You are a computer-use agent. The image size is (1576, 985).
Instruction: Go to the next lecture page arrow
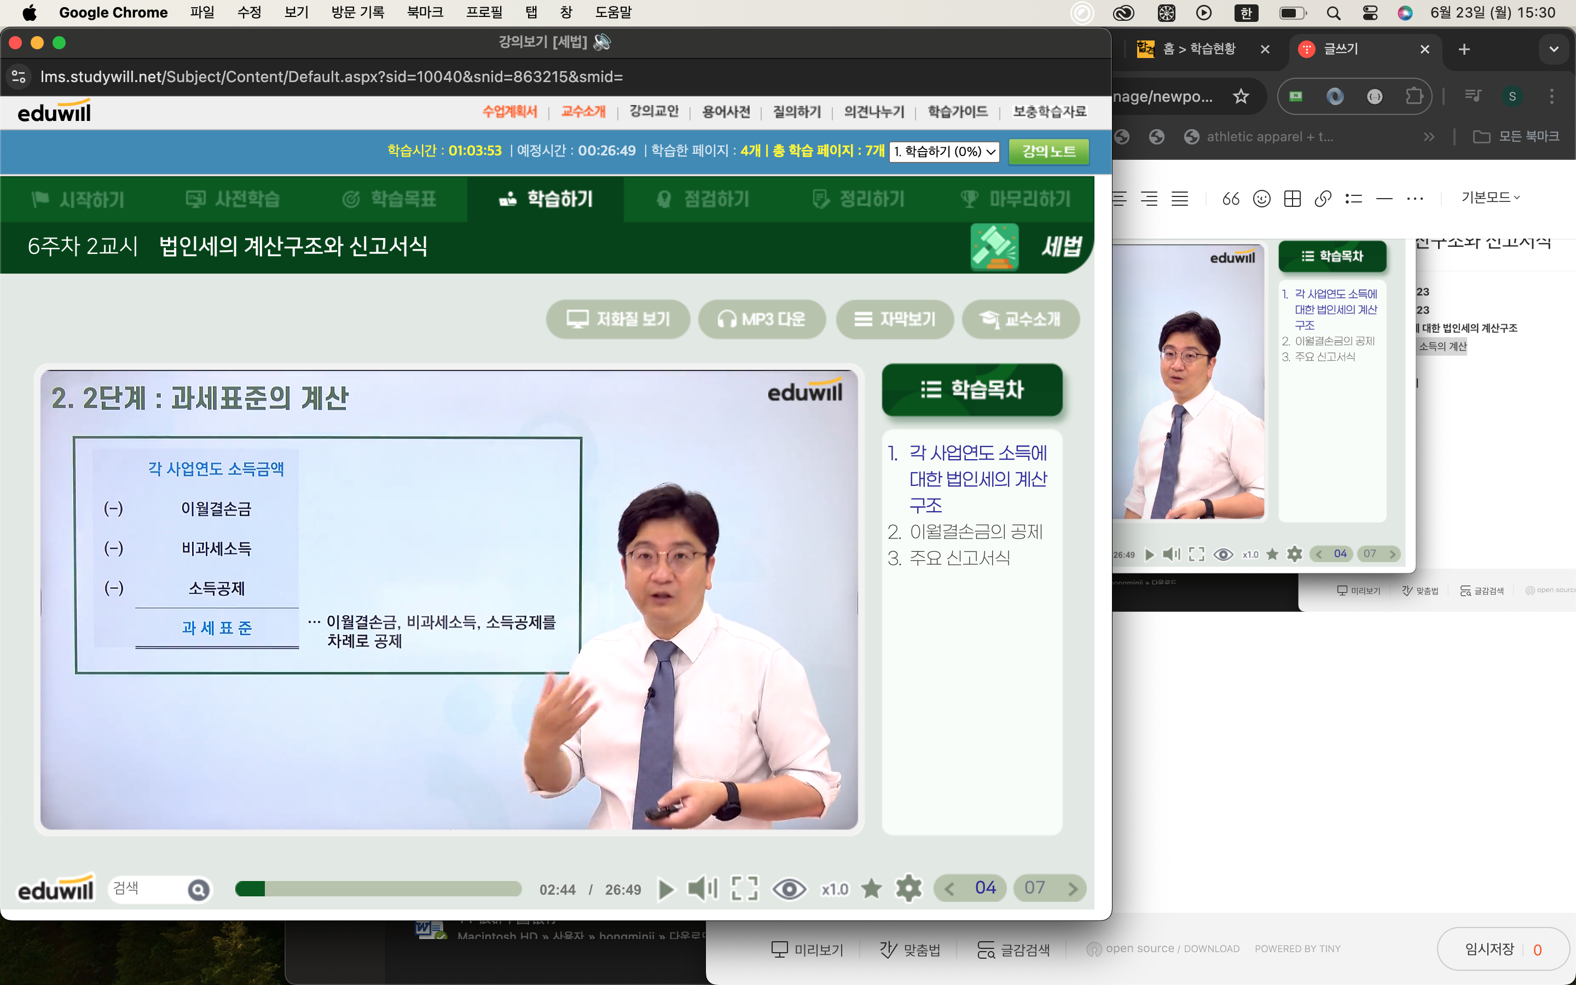click(x=1073, y=889)
